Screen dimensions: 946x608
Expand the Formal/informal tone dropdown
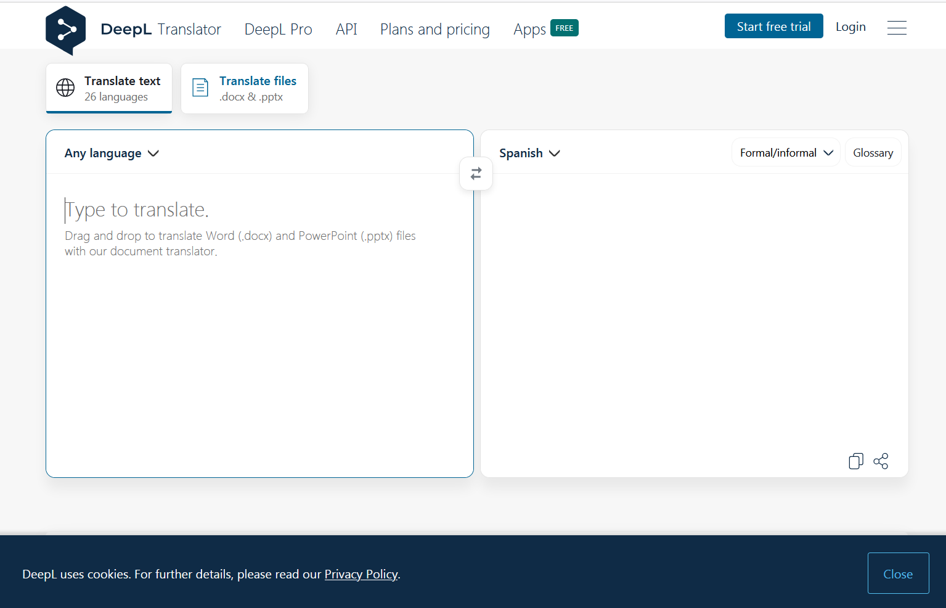786,153
